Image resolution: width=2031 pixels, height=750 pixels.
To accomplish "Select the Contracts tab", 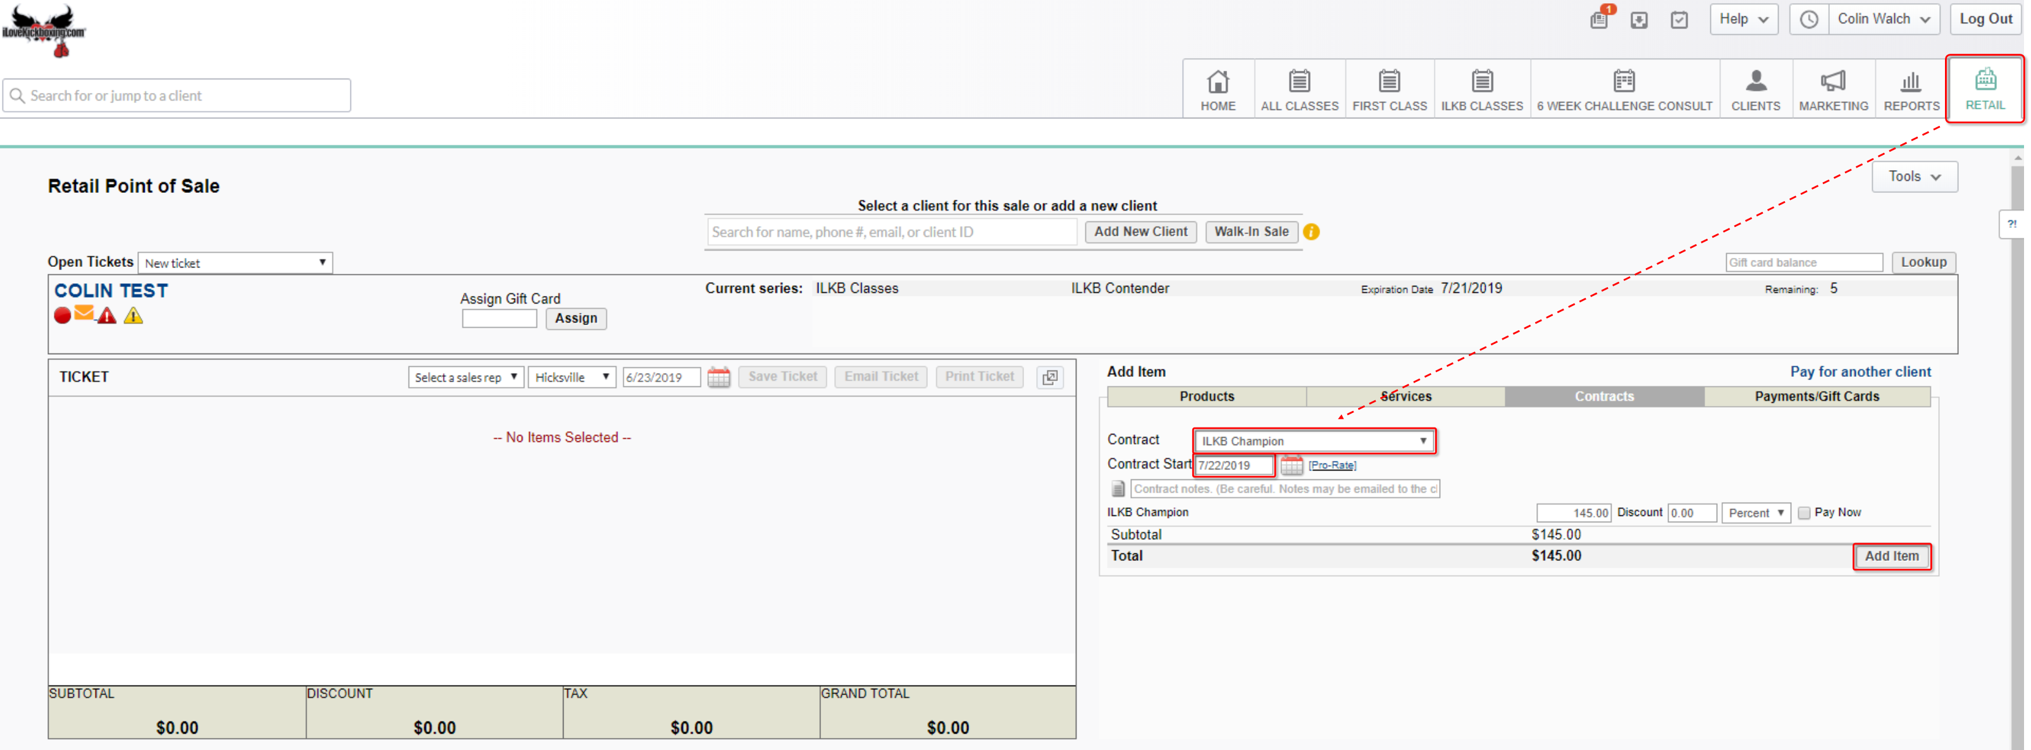I will [x=1603, y=397].
